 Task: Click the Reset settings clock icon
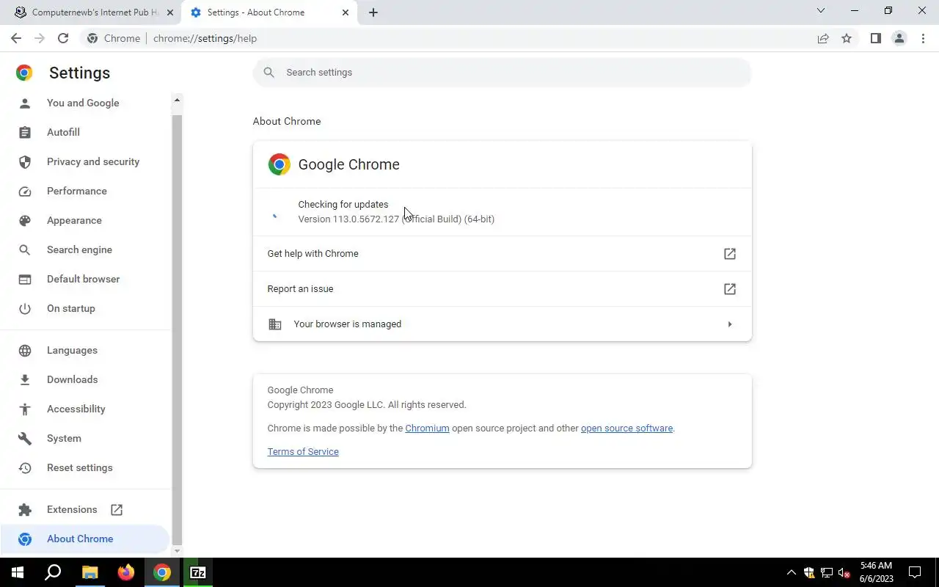point(25,467)
